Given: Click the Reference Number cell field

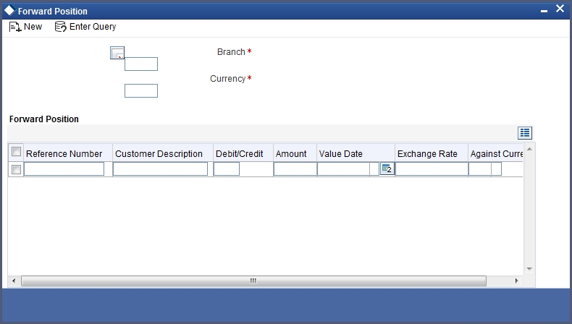Looking at the screenshot, I should pos(64,169).
